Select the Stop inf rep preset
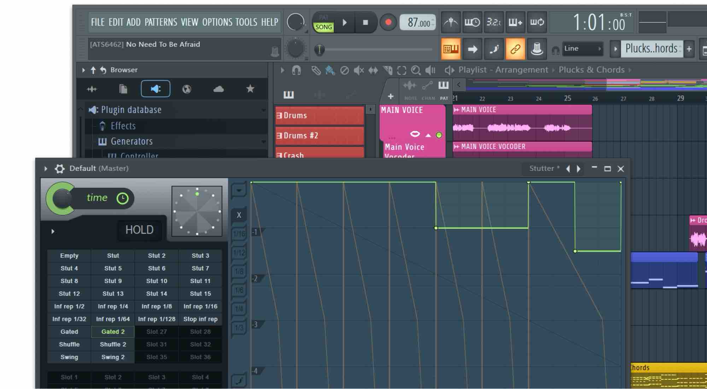The image size is (707, 389). (200, 319)
